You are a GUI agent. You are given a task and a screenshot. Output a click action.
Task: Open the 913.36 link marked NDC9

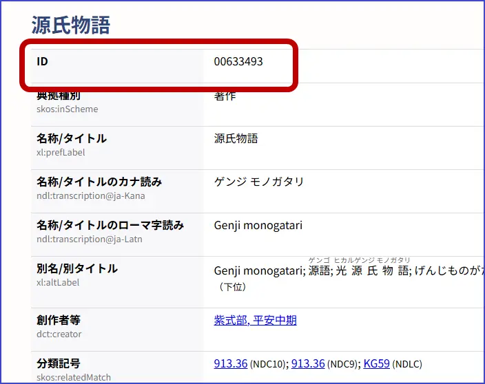(308, 363)
